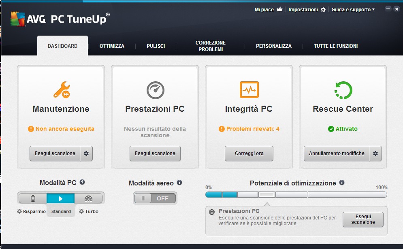
Task: Click the Rescue Center green arrow icon
Action: [x=343, y=90]
